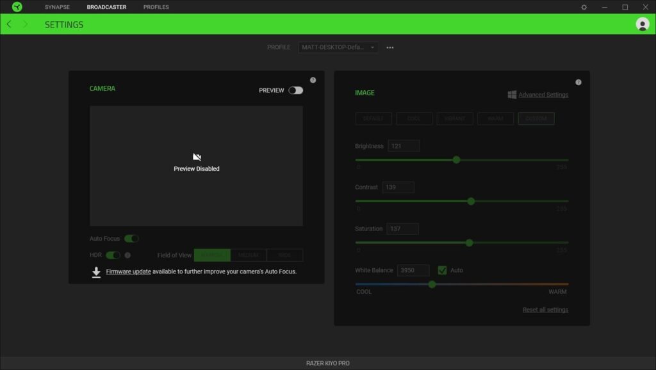Maximize the Synapse window
Screen dimensions: 656x370
point(625,7)
